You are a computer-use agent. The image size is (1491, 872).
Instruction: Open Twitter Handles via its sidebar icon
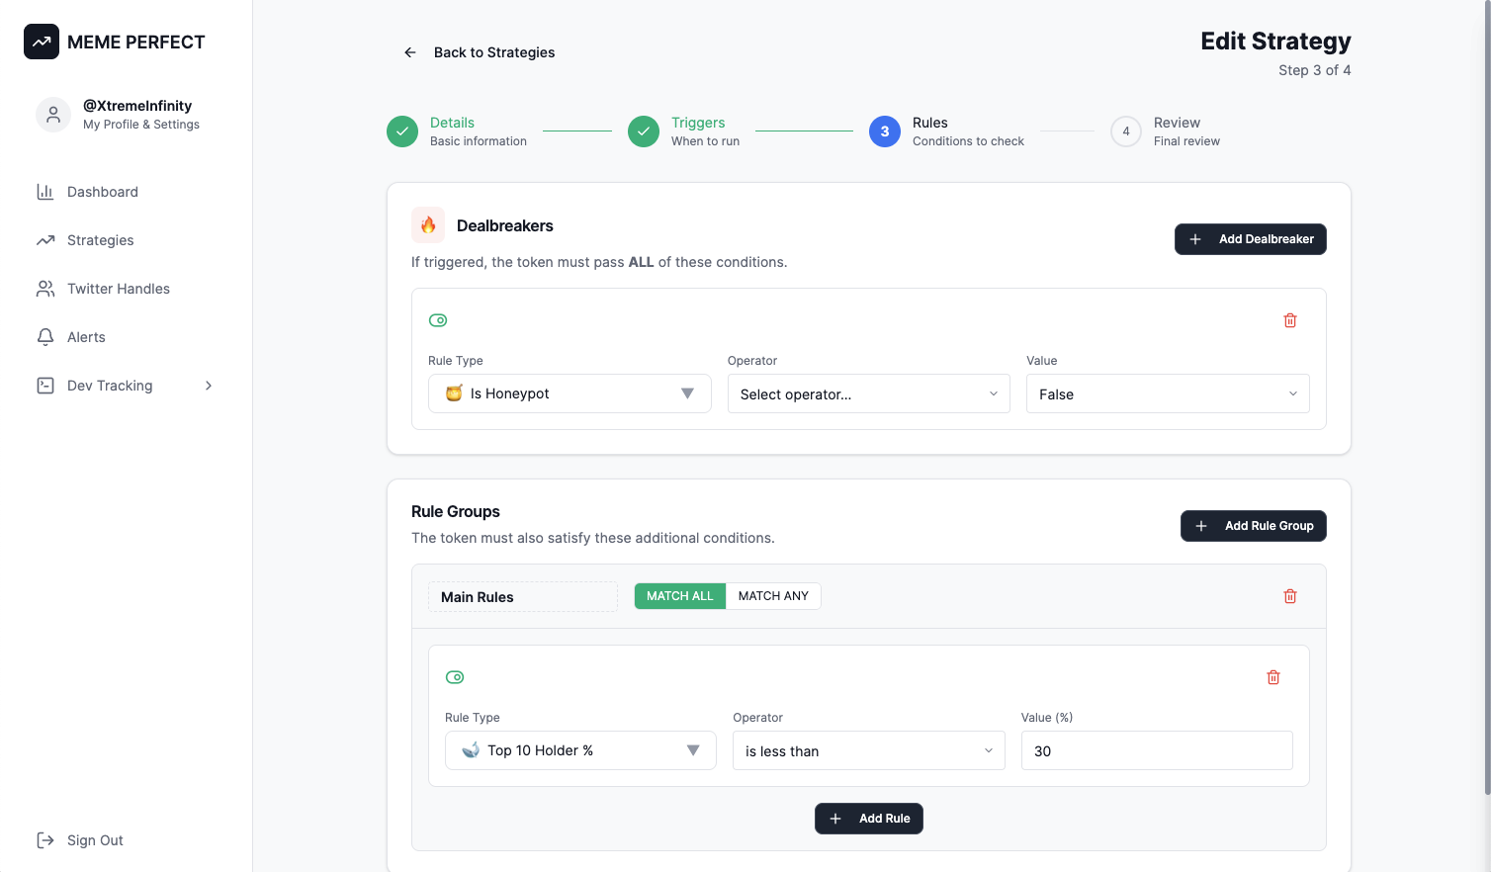click(x=44, y=288)
